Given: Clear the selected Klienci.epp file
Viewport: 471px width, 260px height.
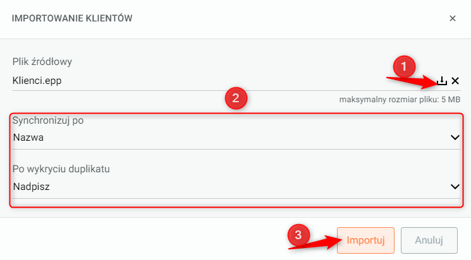Looking at the screenshot, I should (x=455, y=81).
